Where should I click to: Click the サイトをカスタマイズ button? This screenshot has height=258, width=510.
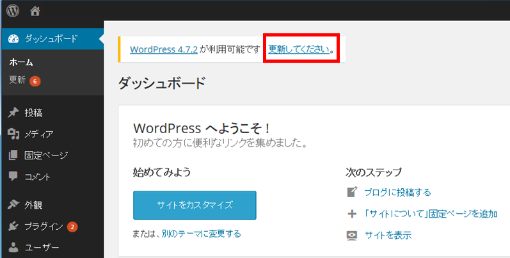click(x=195, y=206)
